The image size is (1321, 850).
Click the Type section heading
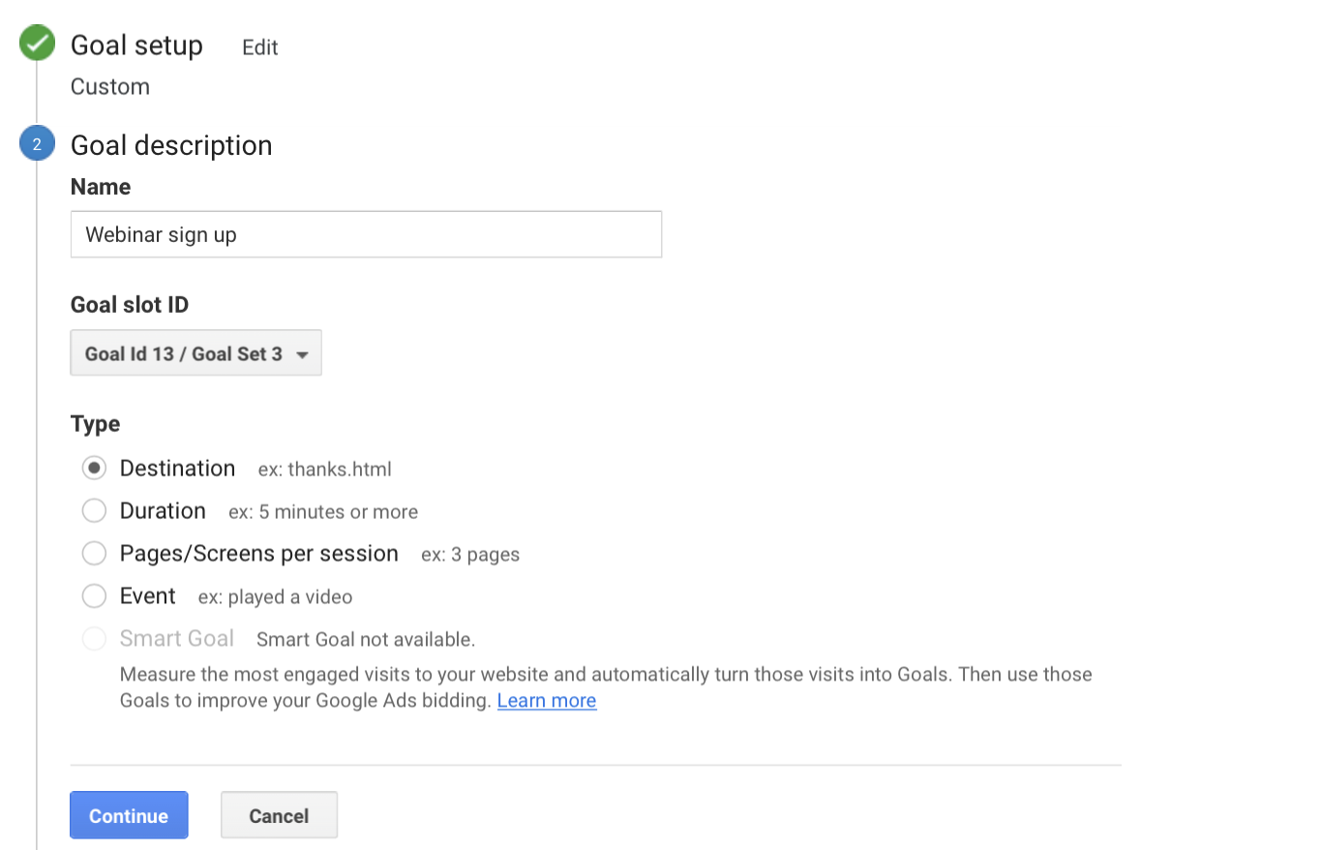[94, 423]
